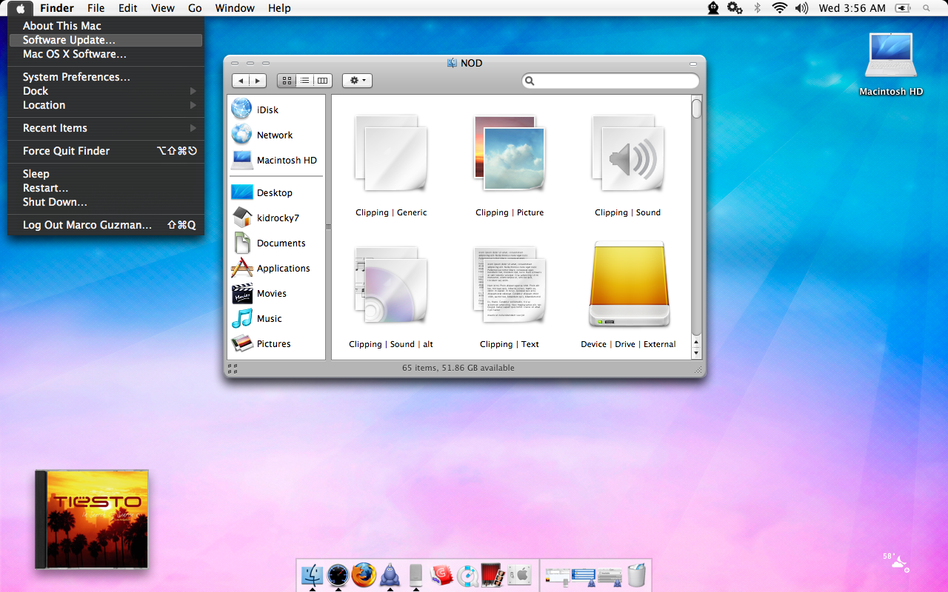
Task: Click the search magnifier in the Finder window
Action: pos(530,81)
